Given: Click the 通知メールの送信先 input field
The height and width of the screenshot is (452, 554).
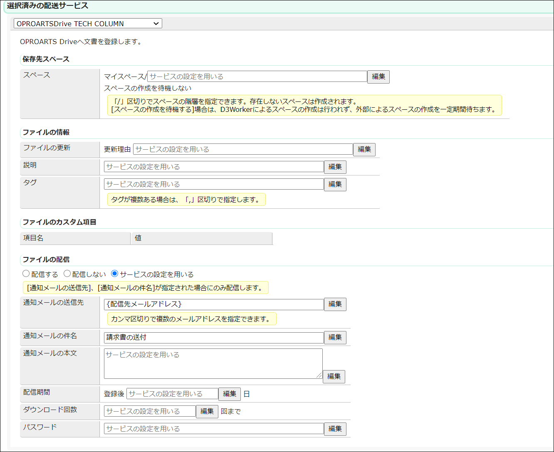Looking at the screenshot, I should click(x=214, y=304).
